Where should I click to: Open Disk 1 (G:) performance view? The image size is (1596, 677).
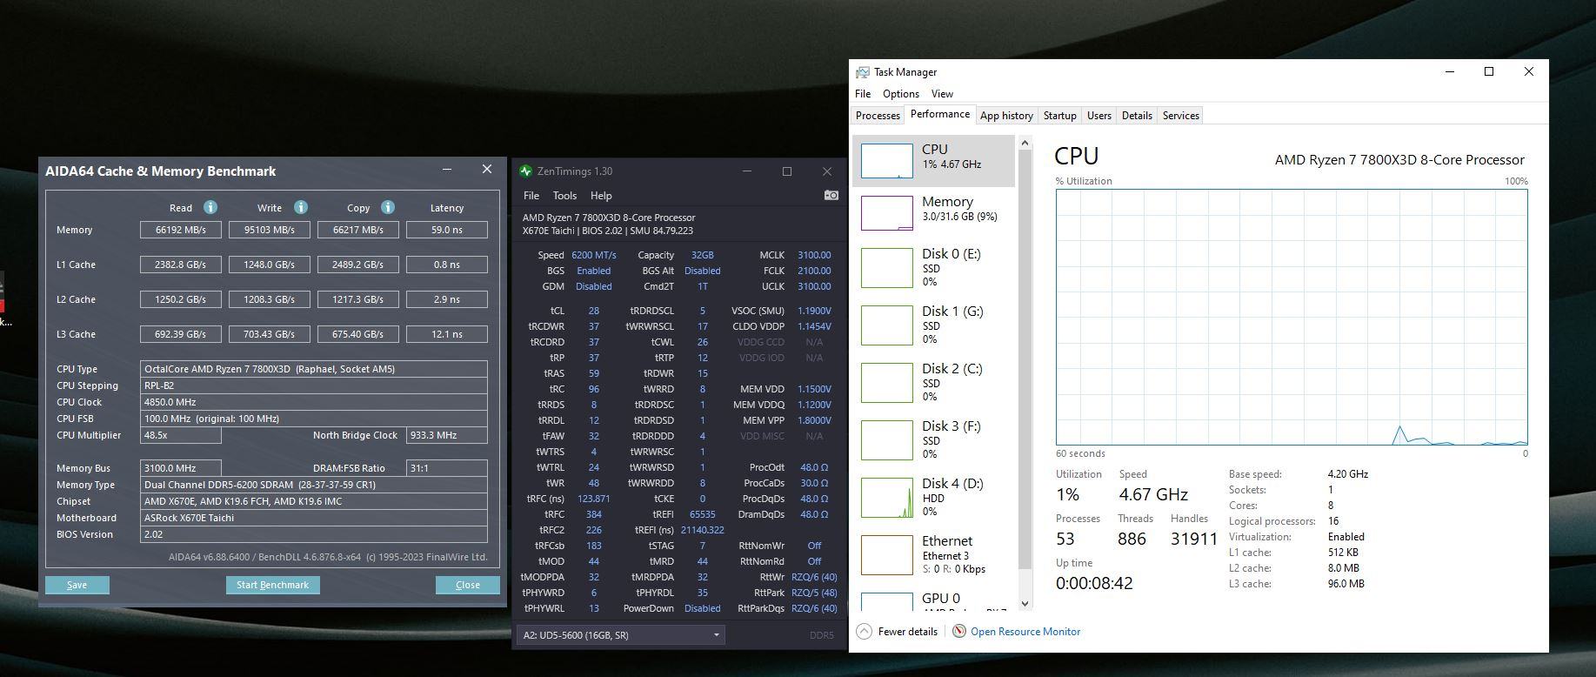[x=932, y=325]
